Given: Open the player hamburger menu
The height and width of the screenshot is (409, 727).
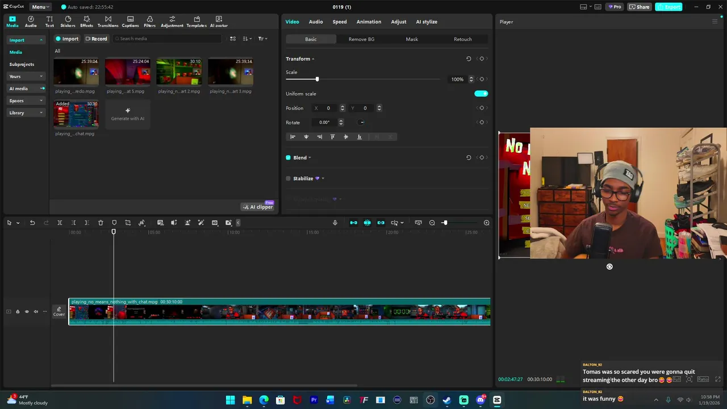Looking at the screenshot, I should [x=715, y=22].
